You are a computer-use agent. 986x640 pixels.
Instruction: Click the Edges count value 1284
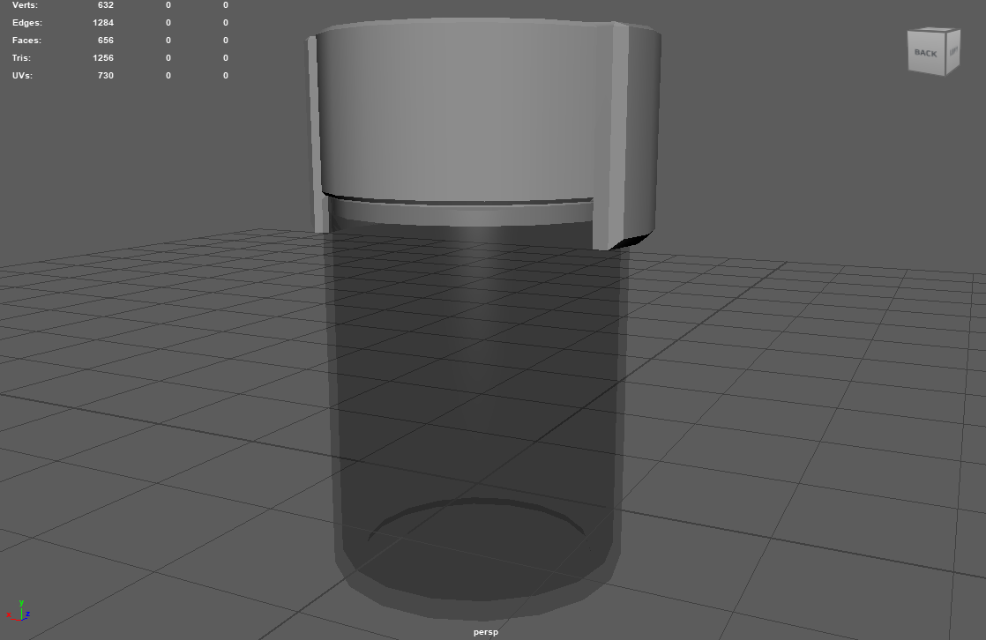tap(106, 22)
